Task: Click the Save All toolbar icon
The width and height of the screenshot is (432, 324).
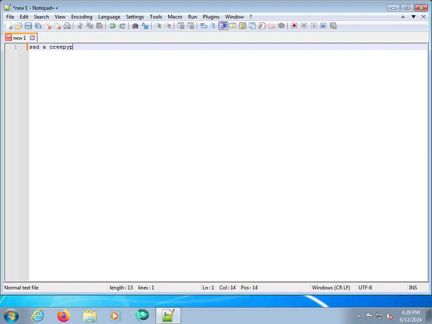Action: [x=38, y=26]
